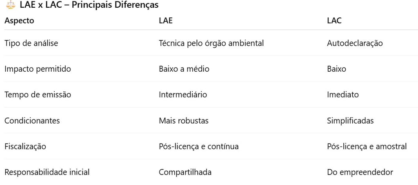Click the "Tempo de emissão" row label
Screen dimensions: 418x185
(38, 95)
